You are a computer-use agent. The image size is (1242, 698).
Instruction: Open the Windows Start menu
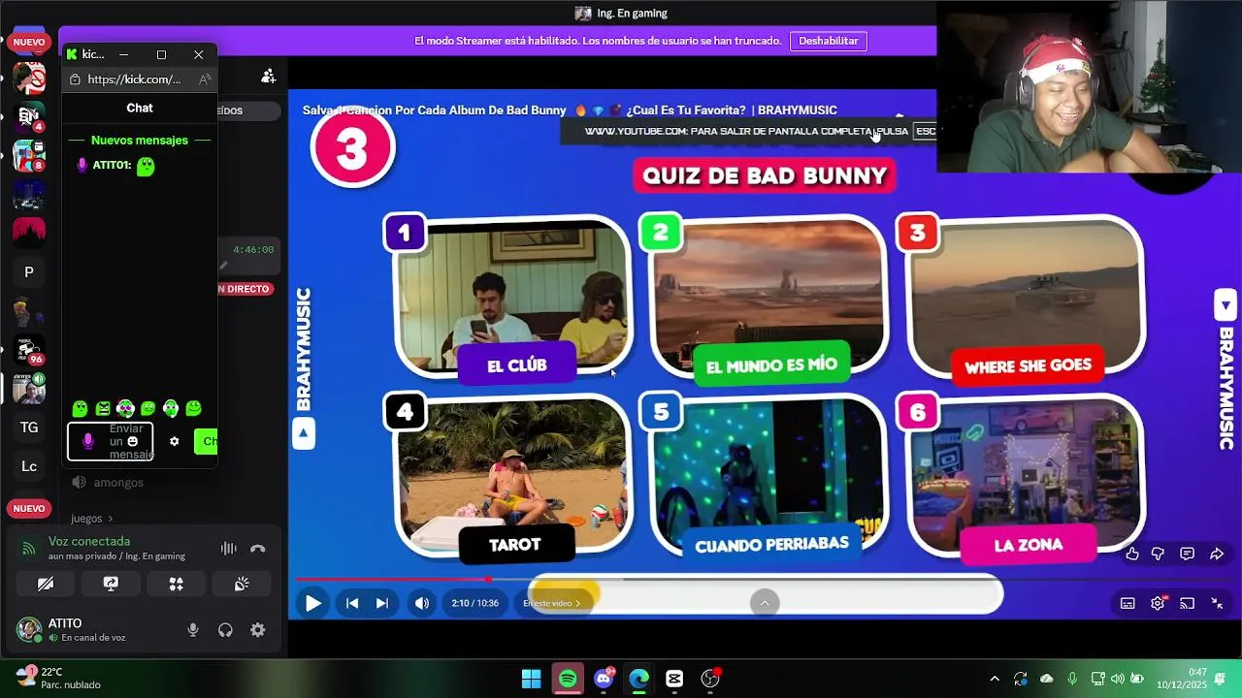click(532, 679)
